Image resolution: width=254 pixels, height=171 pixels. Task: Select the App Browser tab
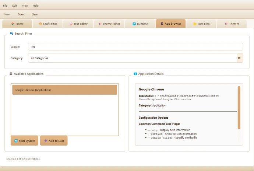point(171,24)
